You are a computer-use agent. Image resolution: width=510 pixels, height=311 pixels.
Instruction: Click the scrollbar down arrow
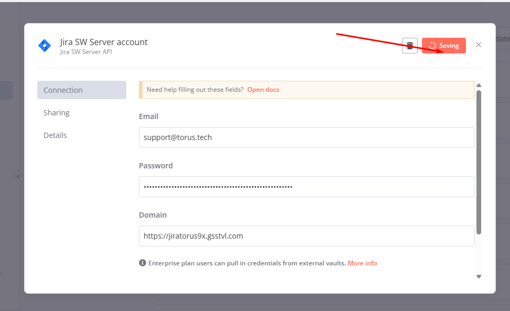479,276
